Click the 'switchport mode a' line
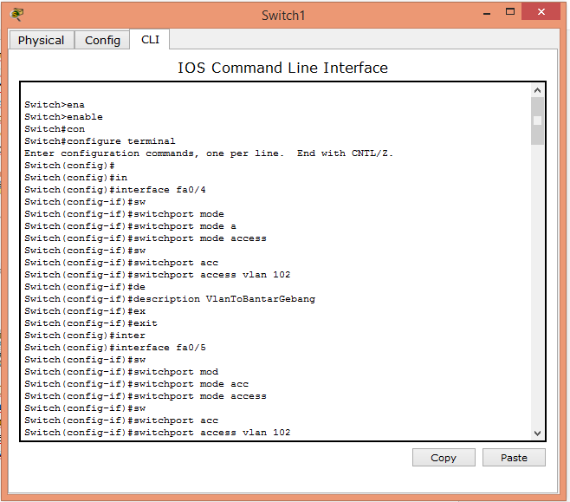Screen dimensions: 570x502 point(130,226)
